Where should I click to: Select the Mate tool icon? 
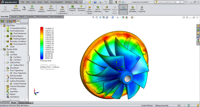click(x=24, y=9)
